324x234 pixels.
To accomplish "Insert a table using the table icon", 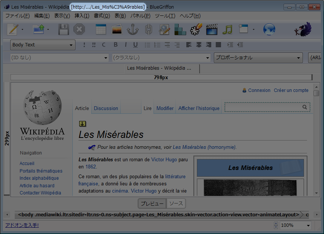I will click(101, 29).
